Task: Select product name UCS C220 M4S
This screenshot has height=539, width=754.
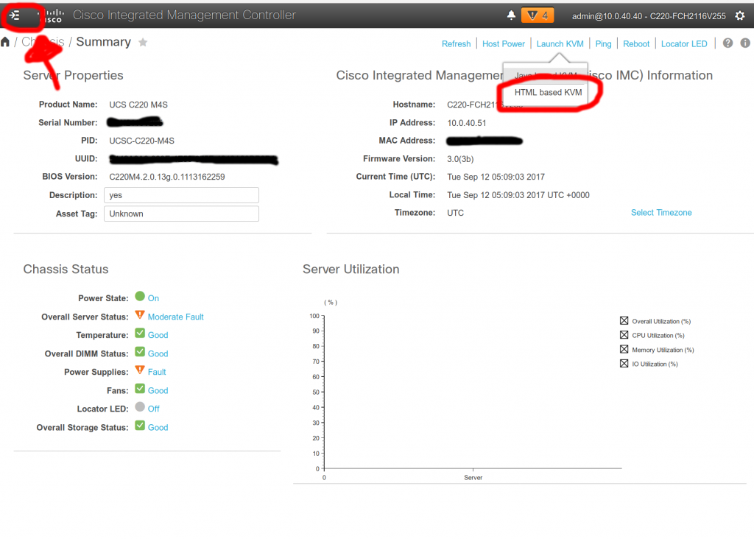Action: [x=138, y=105]
